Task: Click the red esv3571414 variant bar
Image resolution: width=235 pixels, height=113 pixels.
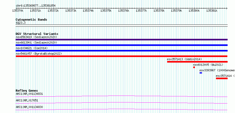Action: (x=222, y=78)
